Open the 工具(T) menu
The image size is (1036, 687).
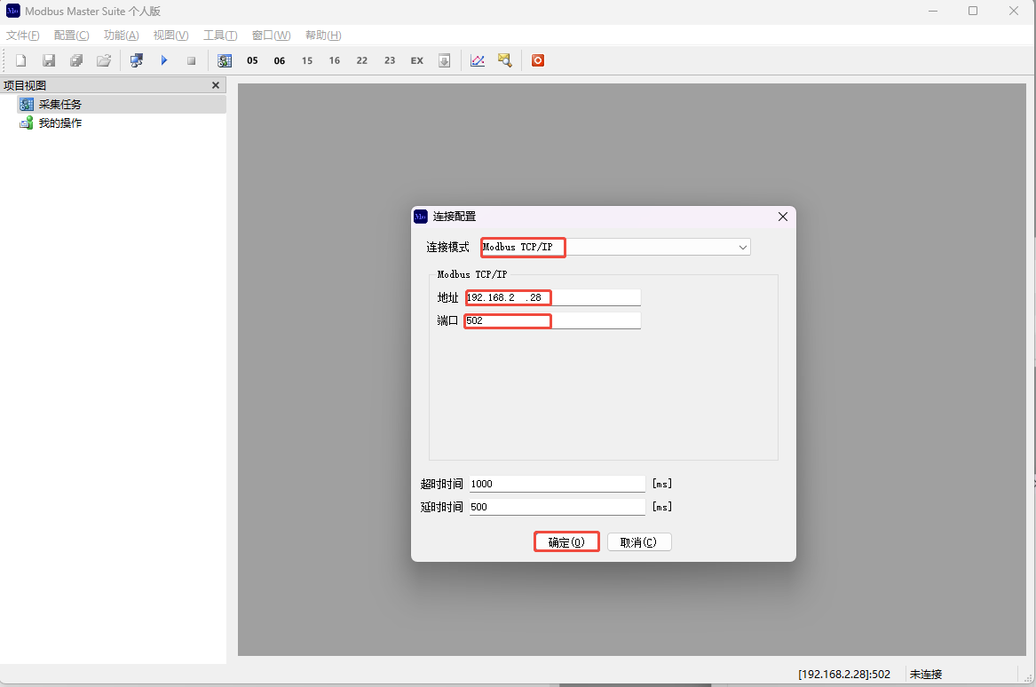tap(220, 36)
